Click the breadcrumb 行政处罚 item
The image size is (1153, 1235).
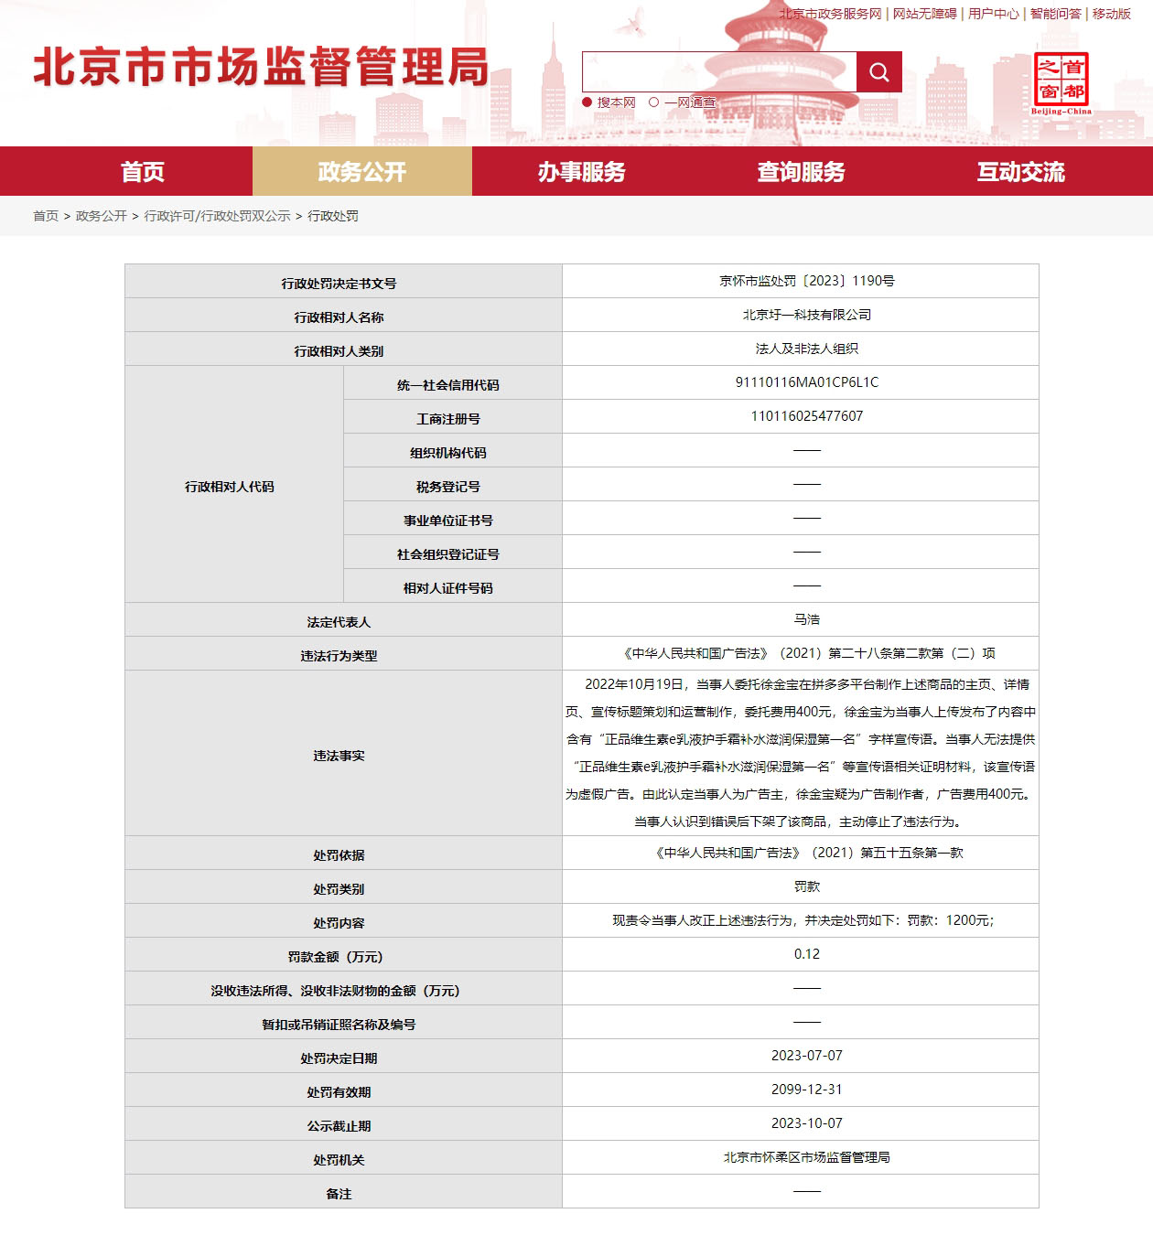pos(333,216)
